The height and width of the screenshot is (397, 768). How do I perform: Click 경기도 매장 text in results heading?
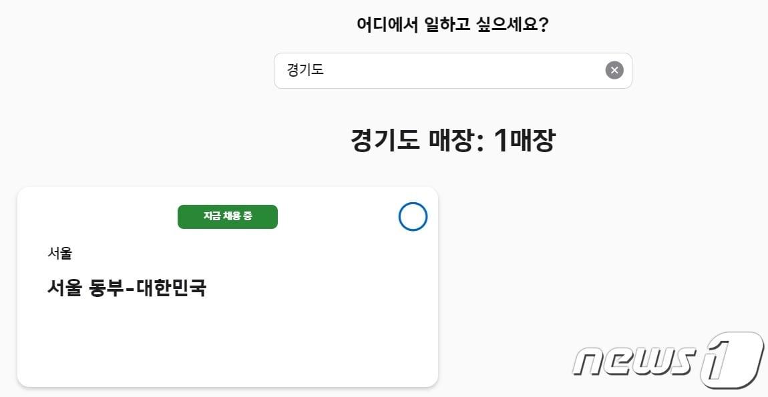[413, 141]
